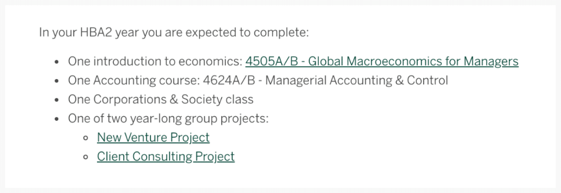Click the bullet beside the Accounting course item
The image size is (561, 193).
pos(57,82)
